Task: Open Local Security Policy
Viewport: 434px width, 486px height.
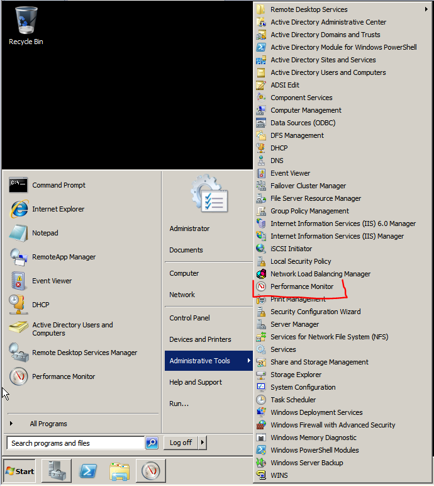Action: pyautogui.click(x=301, y=261)
